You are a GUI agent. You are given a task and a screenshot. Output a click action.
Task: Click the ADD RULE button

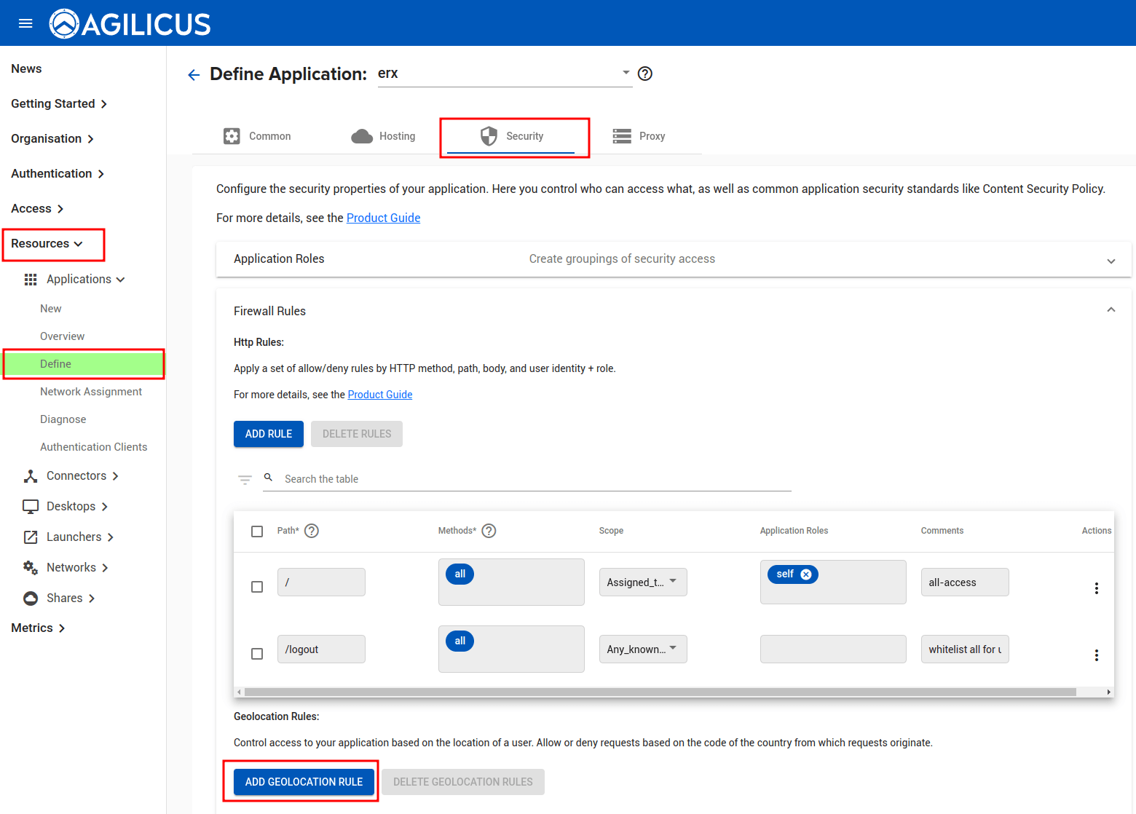pos(268,434)
